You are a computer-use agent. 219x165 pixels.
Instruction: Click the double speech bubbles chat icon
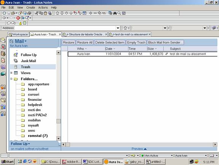coord(13,23)
